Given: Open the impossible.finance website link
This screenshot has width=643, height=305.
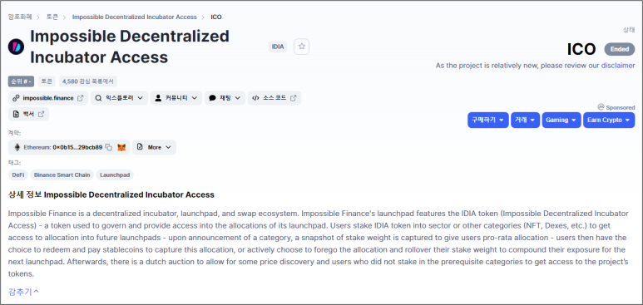Looking at the screenshot, I should pyautogui.click(x=48, y=98).
